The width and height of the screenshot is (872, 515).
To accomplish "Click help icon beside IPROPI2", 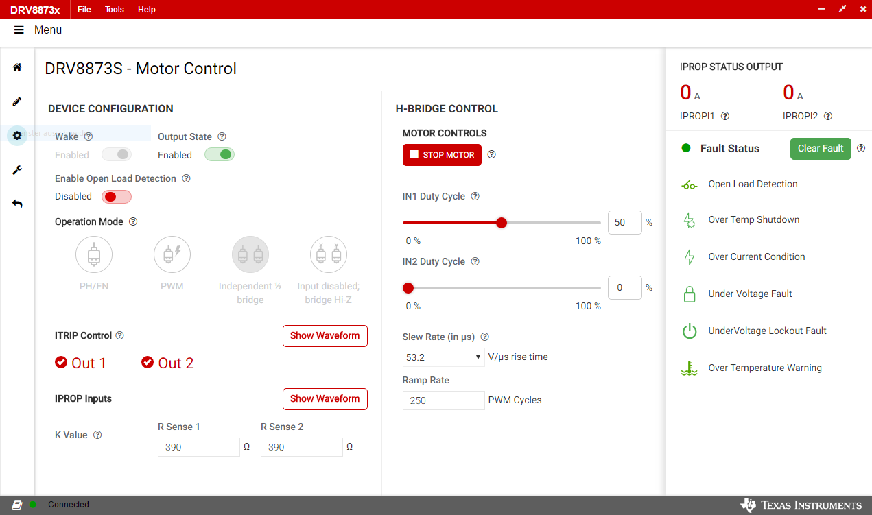I will pyautogui.click(x=828, y=116).
